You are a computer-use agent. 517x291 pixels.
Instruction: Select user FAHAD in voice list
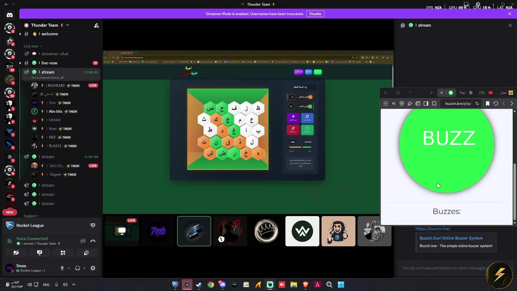[x=65, y=120]
